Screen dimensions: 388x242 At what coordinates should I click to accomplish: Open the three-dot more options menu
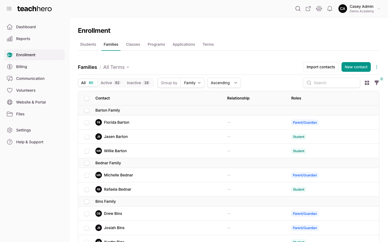pos(377,67)
